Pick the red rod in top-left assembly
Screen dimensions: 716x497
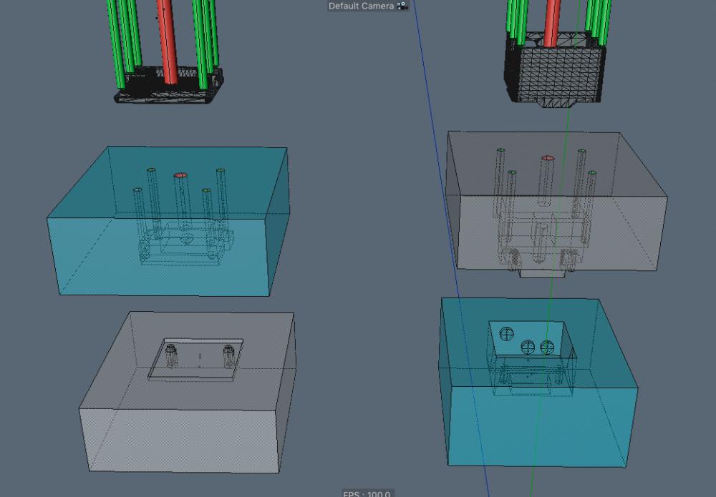[166, 36]
